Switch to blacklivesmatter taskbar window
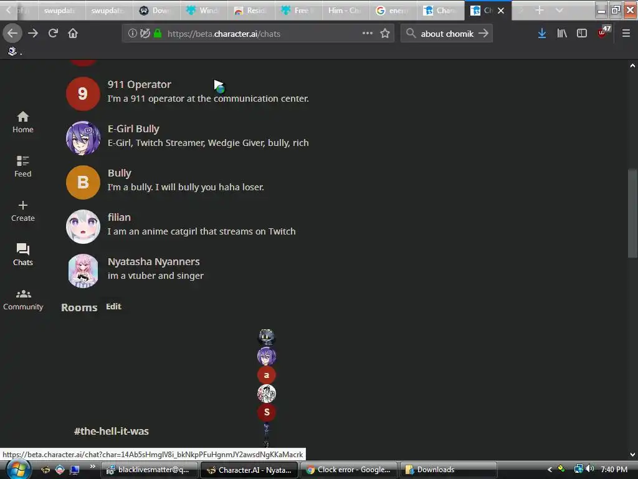Screen dimensions: 638x479 click(150, 470)
